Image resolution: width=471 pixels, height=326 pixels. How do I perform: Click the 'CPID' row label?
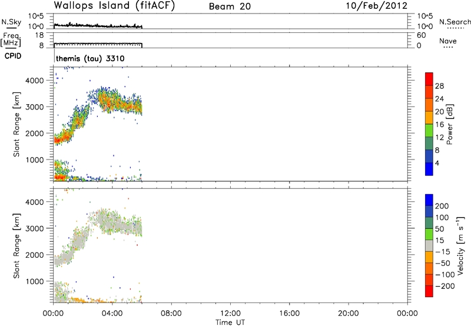click(13, 56)
